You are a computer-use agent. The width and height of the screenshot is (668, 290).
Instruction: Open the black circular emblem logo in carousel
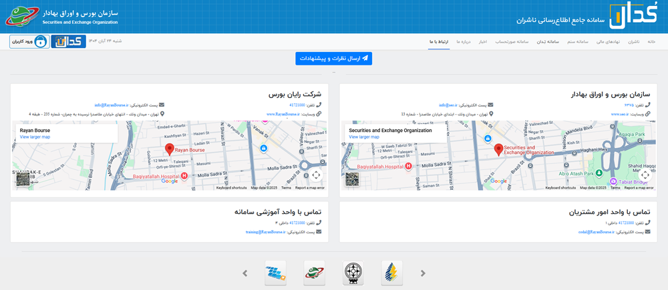353,273
